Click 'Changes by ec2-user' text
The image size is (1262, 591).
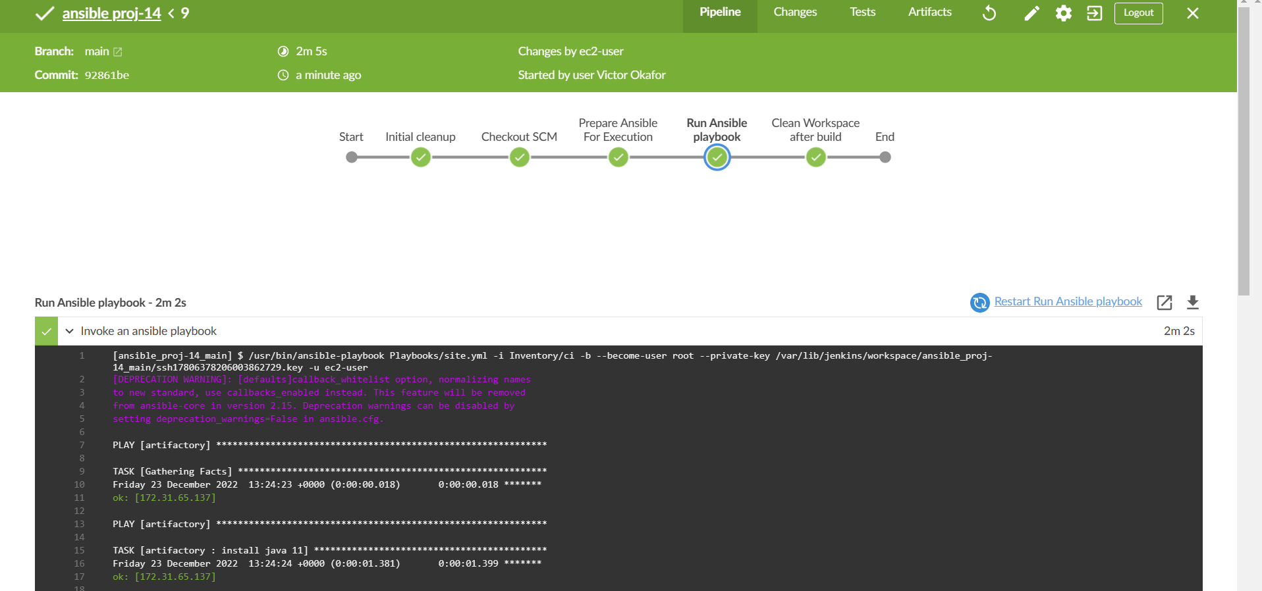[570, 51]
